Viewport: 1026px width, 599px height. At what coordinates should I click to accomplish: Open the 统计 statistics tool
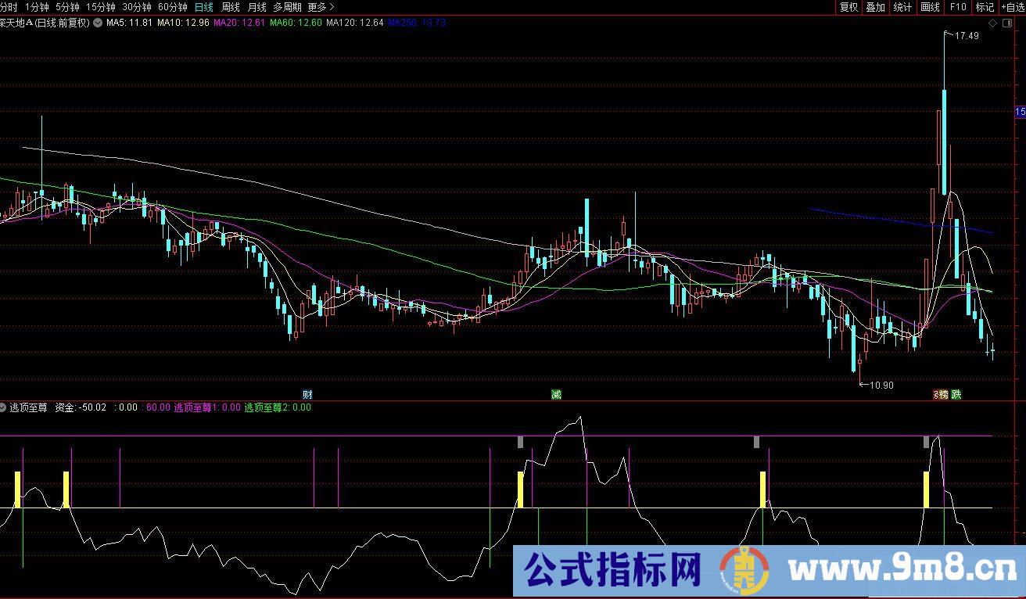point(902,7)
